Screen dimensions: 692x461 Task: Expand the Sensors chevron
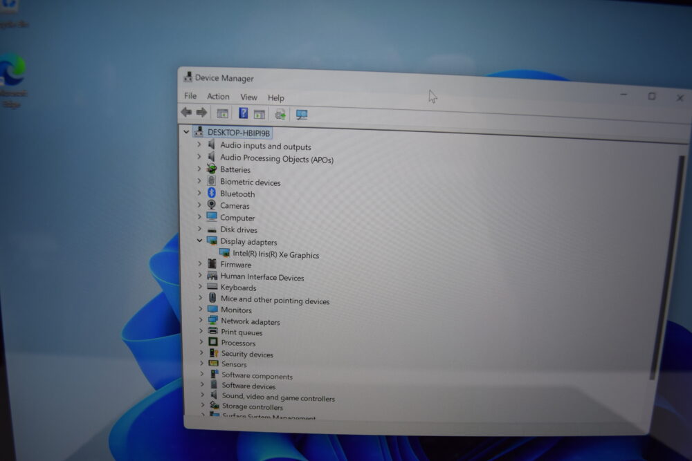(201, 363)
